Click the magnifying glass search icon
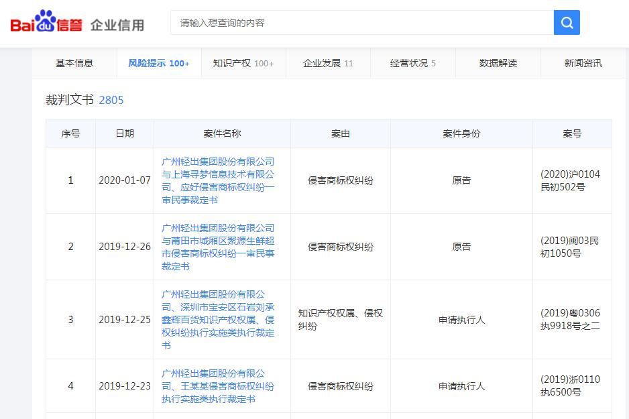Screen dimensions: 629x419 [x=566, y=22]
